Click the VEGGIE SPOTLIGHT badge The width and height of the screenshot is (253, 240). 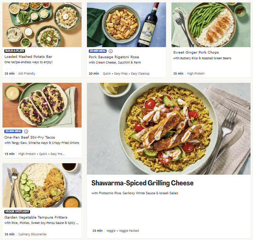(17, 211)
